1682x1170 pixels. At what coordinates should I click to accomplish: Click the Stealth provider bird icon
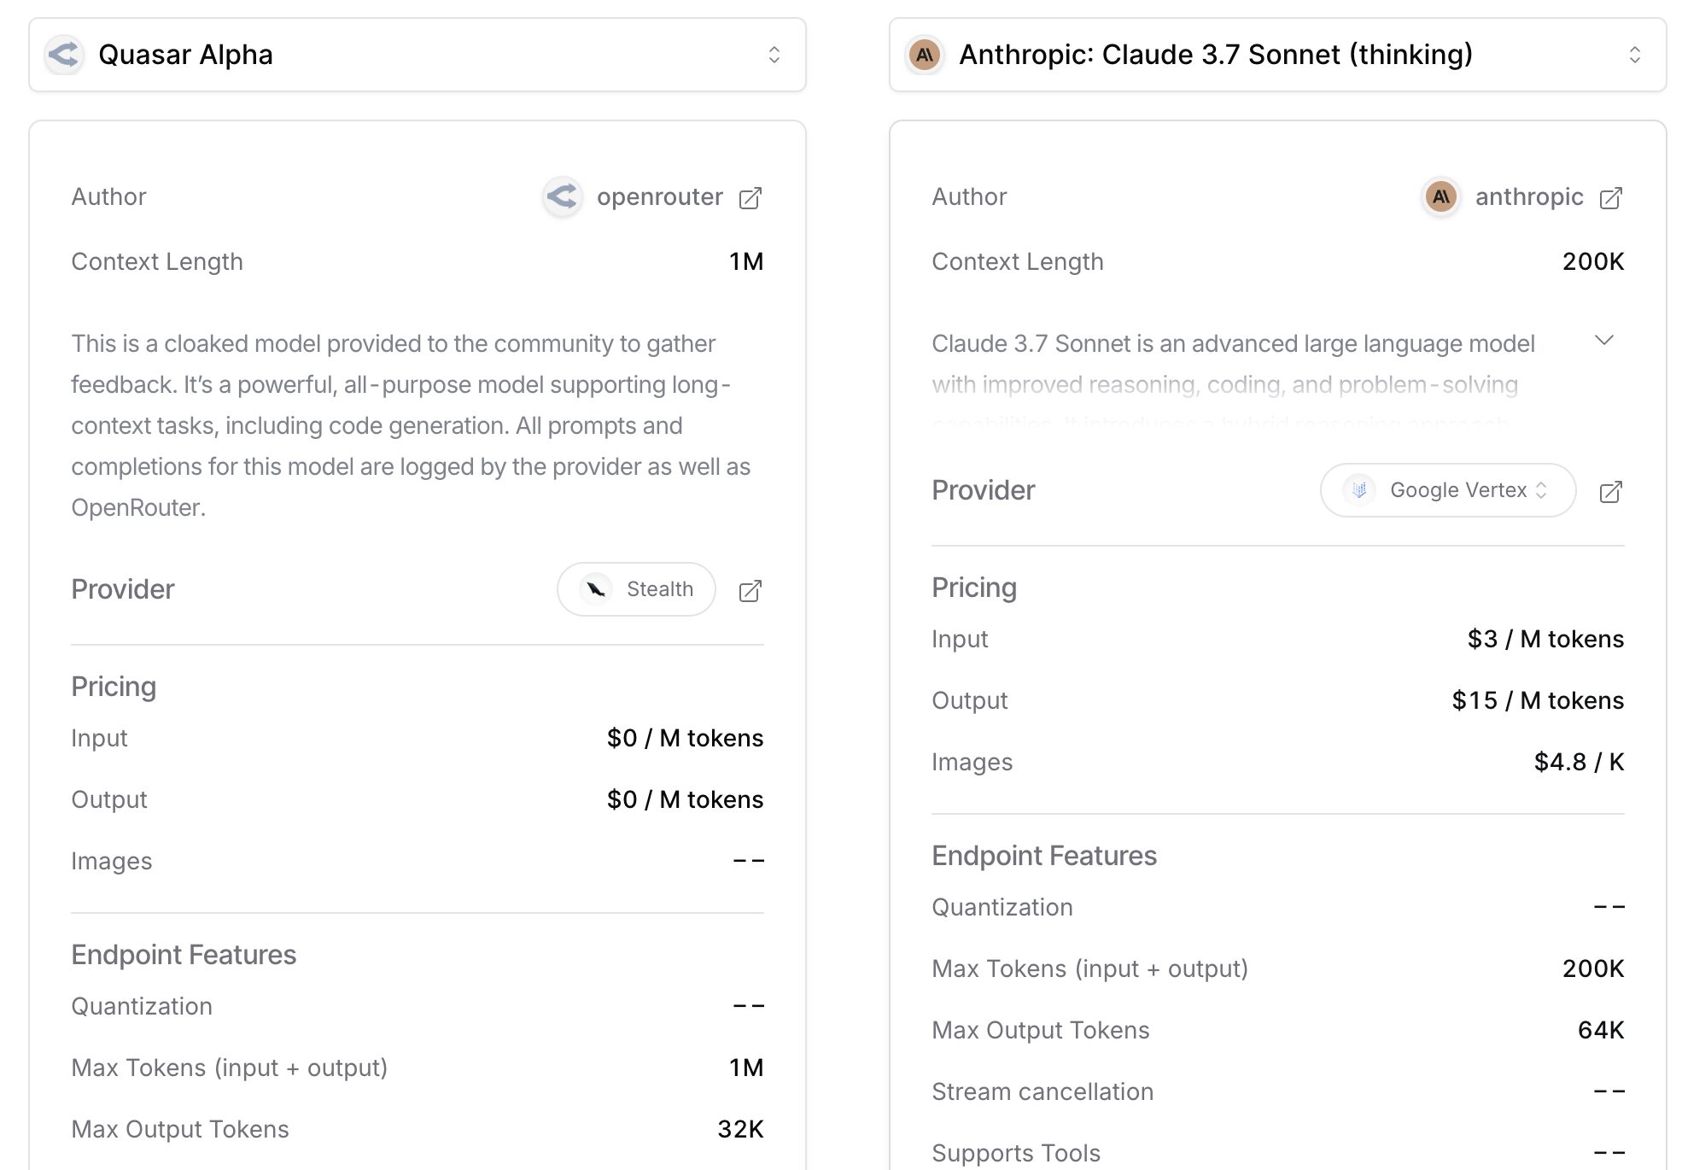coord(596,589)
